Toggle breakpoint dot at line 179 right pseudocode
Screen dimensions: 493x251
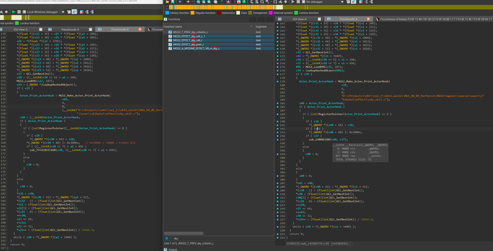point(278,81)
